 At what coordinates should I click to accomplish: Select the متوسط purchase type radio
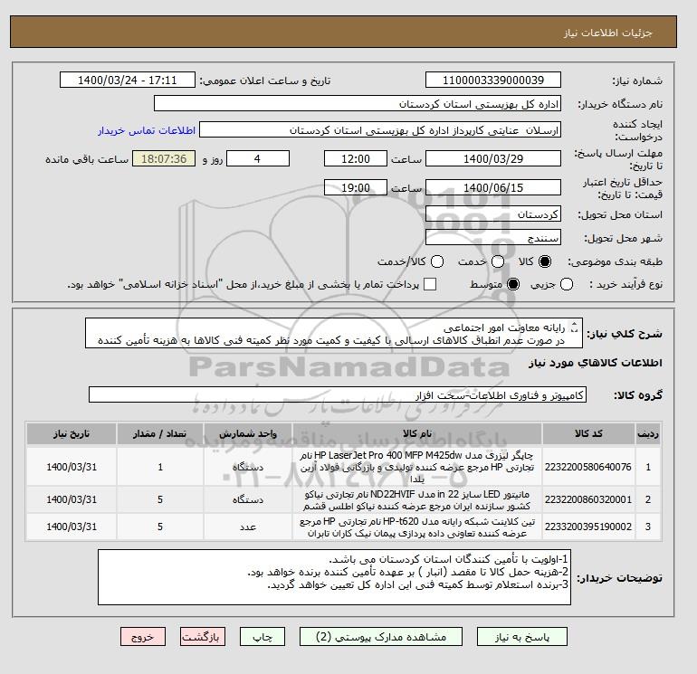(x=513, y=284)
